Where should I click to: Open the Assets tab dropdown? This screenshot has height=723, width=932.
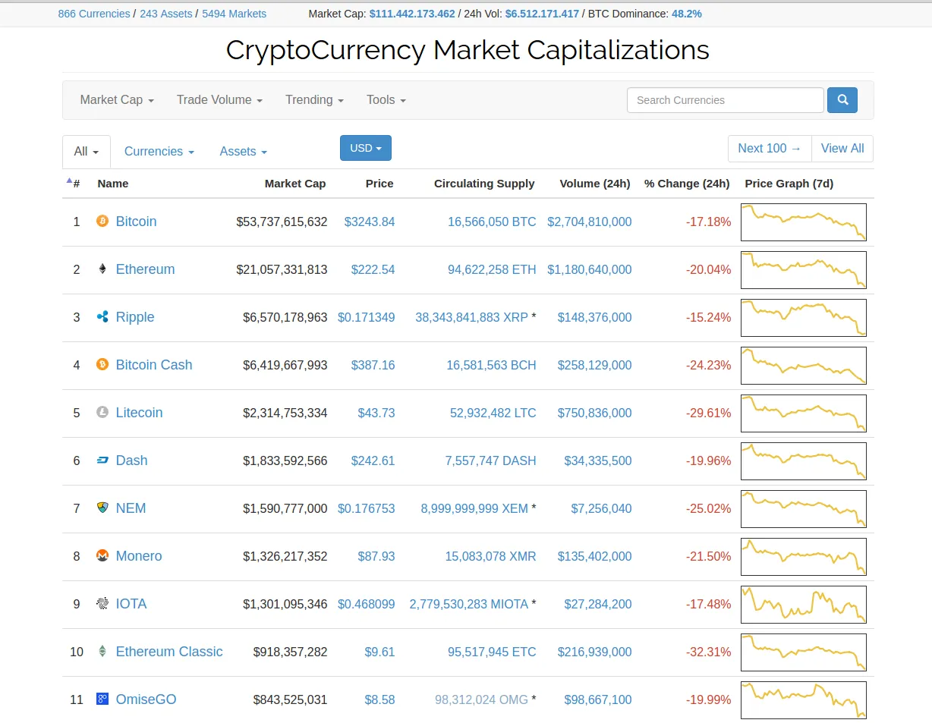[x=244, y=152]
